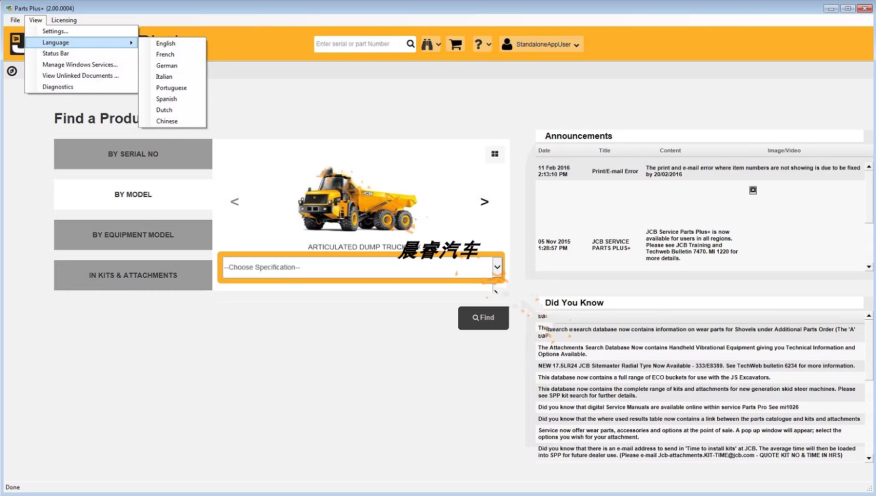
Task: Open View Unlinked Documents ...
Action: [x=82, y=76]
